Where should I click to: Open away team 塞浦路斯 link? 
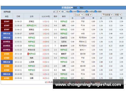tap(64, 46)
